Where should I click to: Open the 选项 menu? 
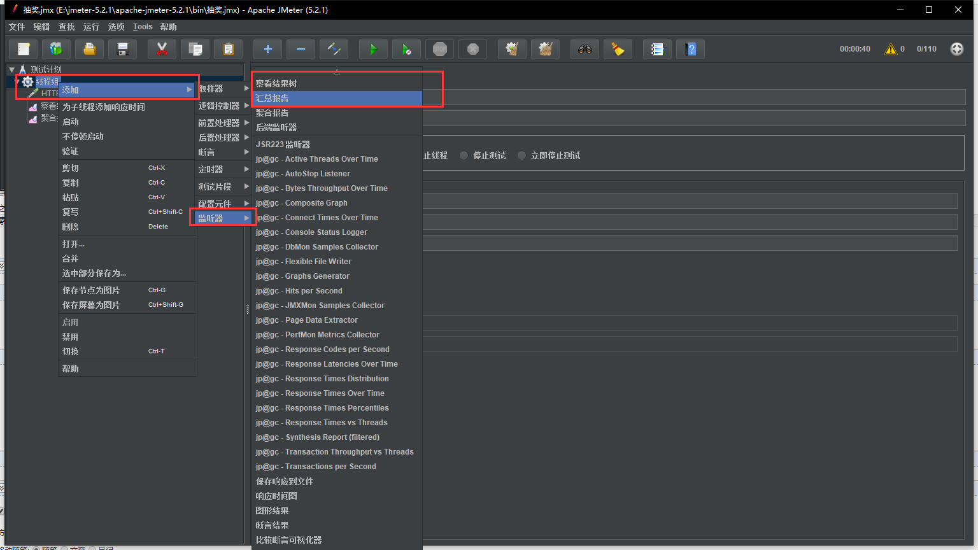[x=116, y=27]
